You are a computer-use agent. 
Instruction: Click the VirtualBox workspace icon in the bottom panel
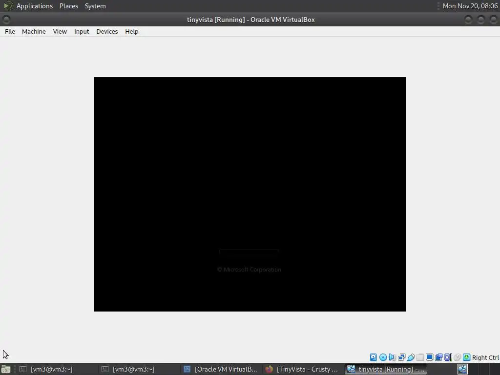click(x=463, y=369)
